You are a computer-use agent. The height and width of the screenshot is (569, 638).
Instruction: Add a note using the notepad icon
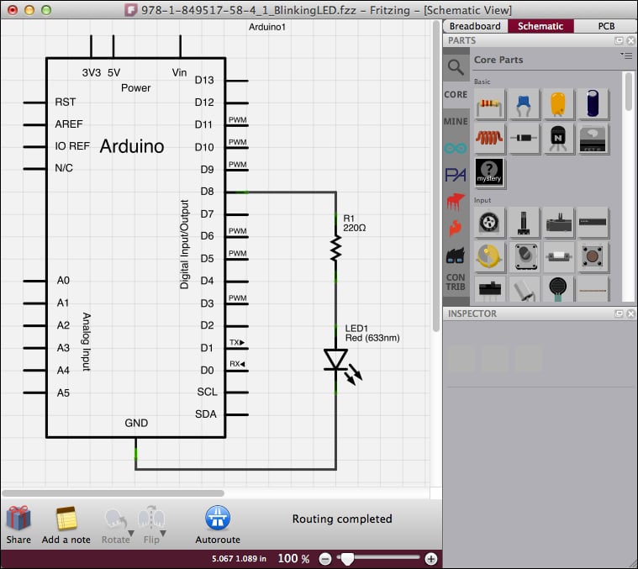pos(66,519)
